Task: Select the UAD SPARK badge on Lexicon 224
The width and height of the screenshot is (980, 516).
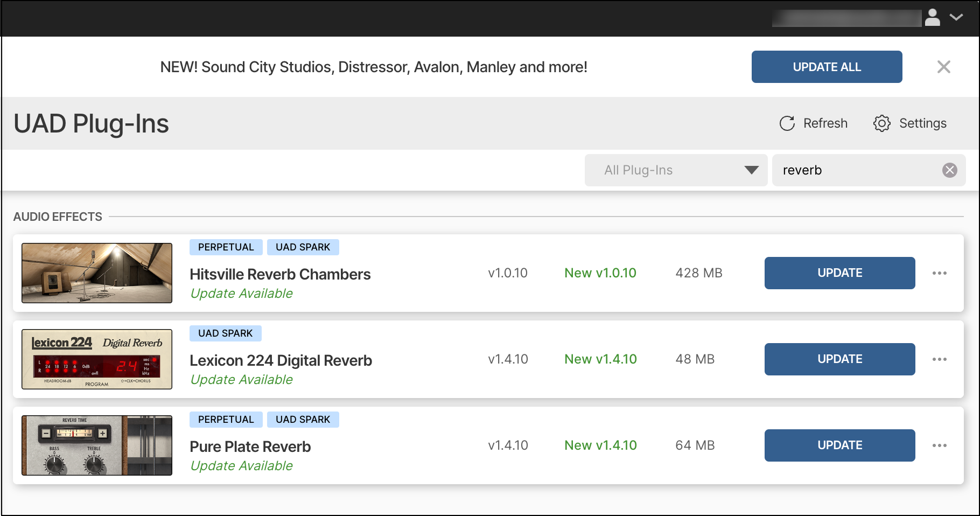Action: point(225,333)
